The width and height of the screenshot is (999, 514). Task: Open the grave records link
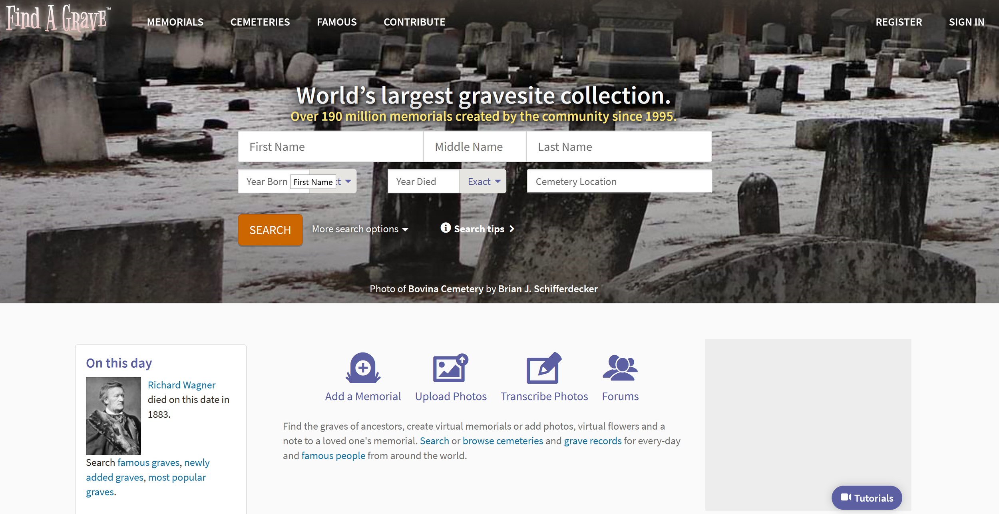pyautogui.click(x=593, y=441)
